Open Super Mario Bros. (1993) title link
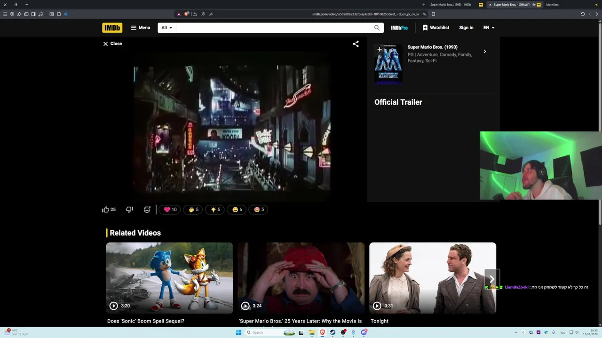The height and width of the screenshot is (338, 602). (x=432, y=47)
